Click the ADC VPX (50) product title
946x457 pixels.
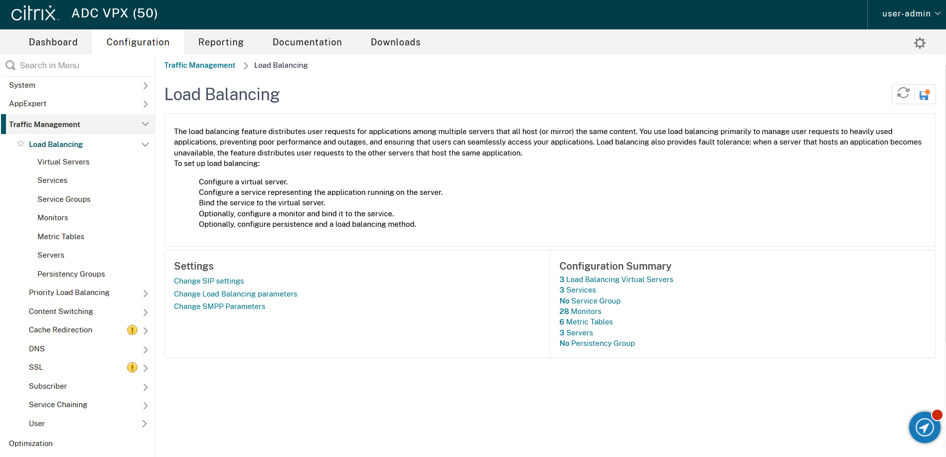(115, 13)
